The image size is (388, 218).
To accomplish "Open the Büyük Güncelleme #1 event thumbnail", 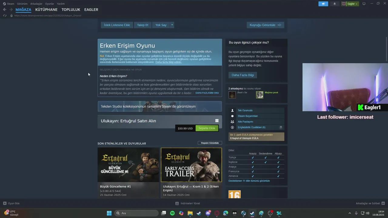I will [128, 165].
